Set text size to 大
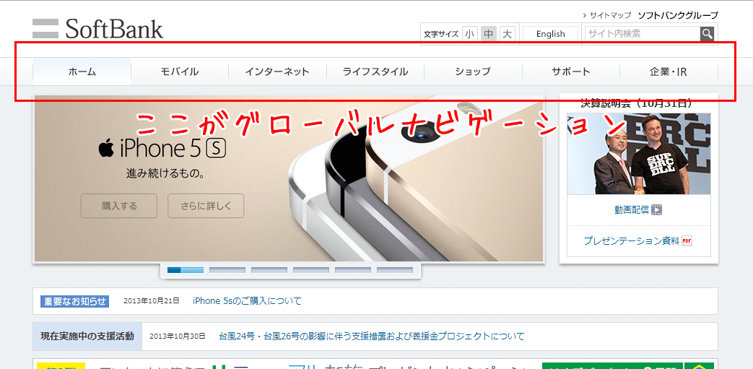 coord(507,34)
